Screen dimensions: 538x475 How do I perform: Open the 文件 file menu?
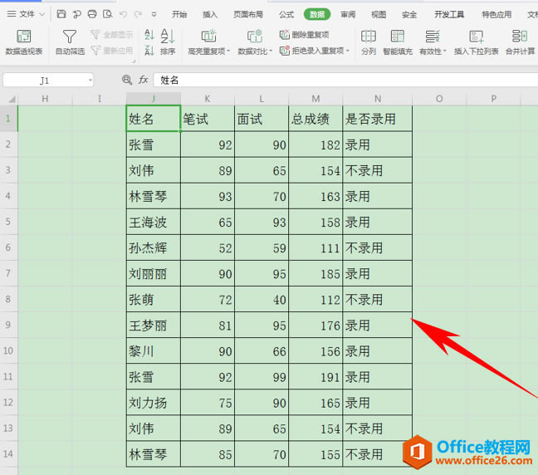(x=26, y=14)
